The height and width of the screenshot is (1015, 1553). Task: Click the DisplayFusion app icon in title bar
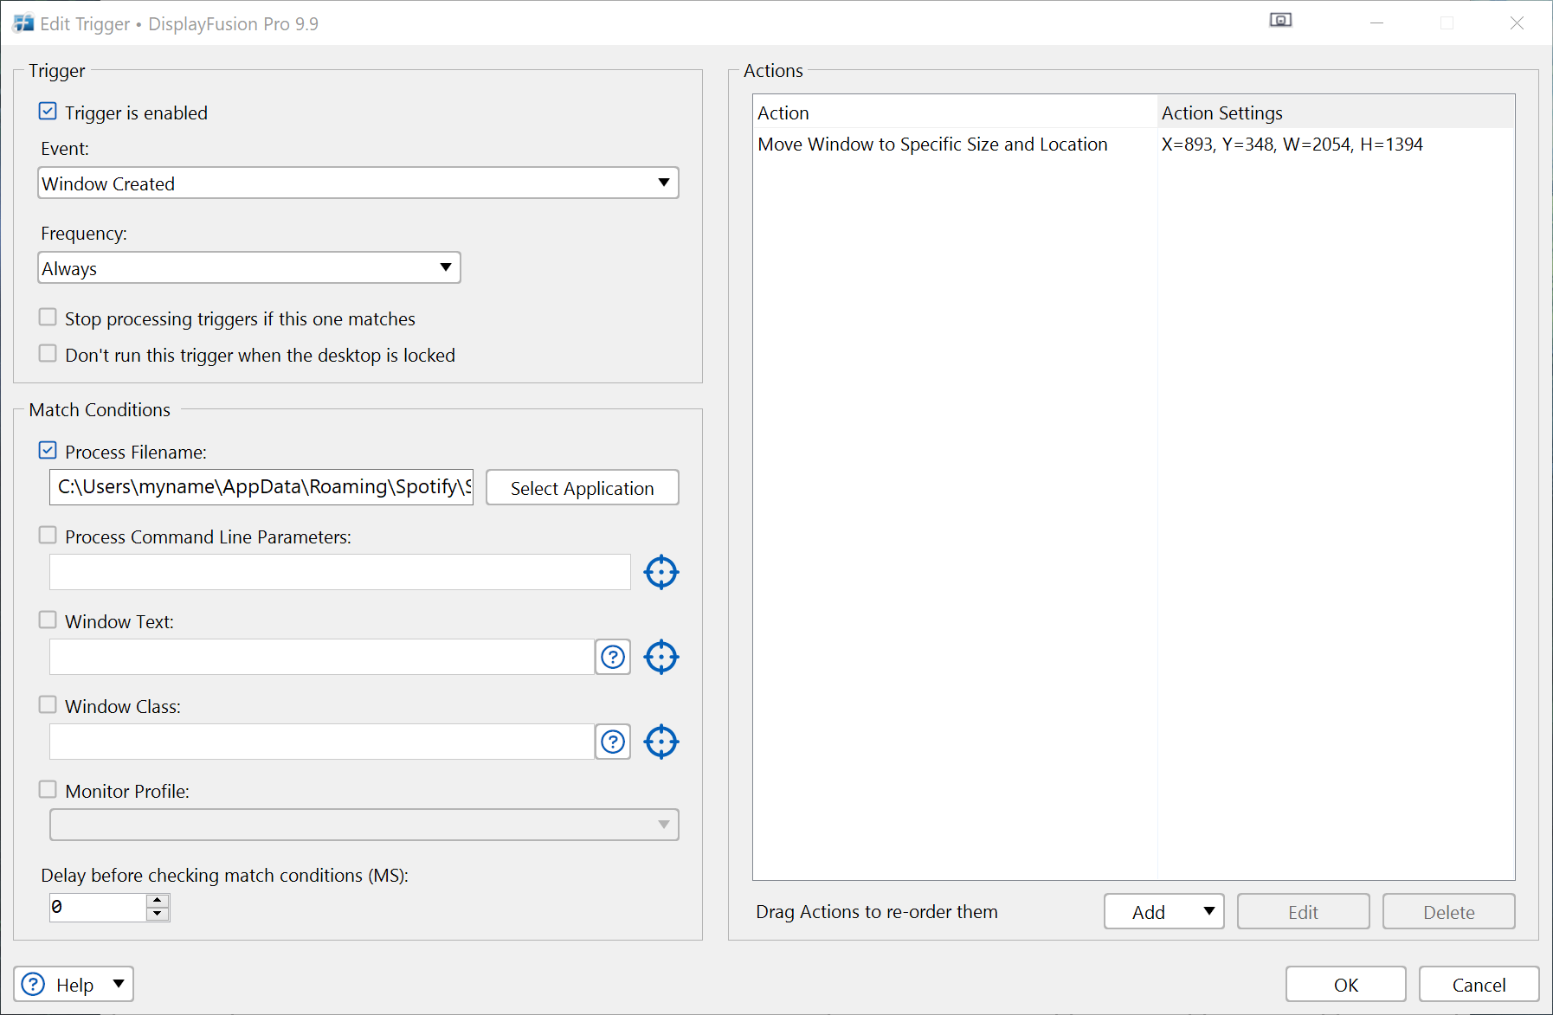coord(23,23)
